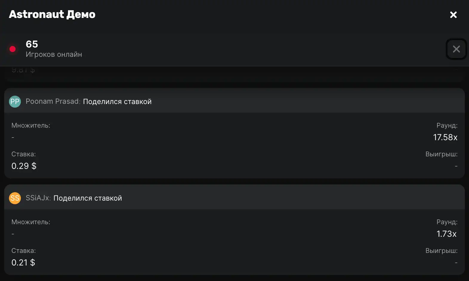Click Поделился ставкой next to Poonam Prasad

(117, 102)
